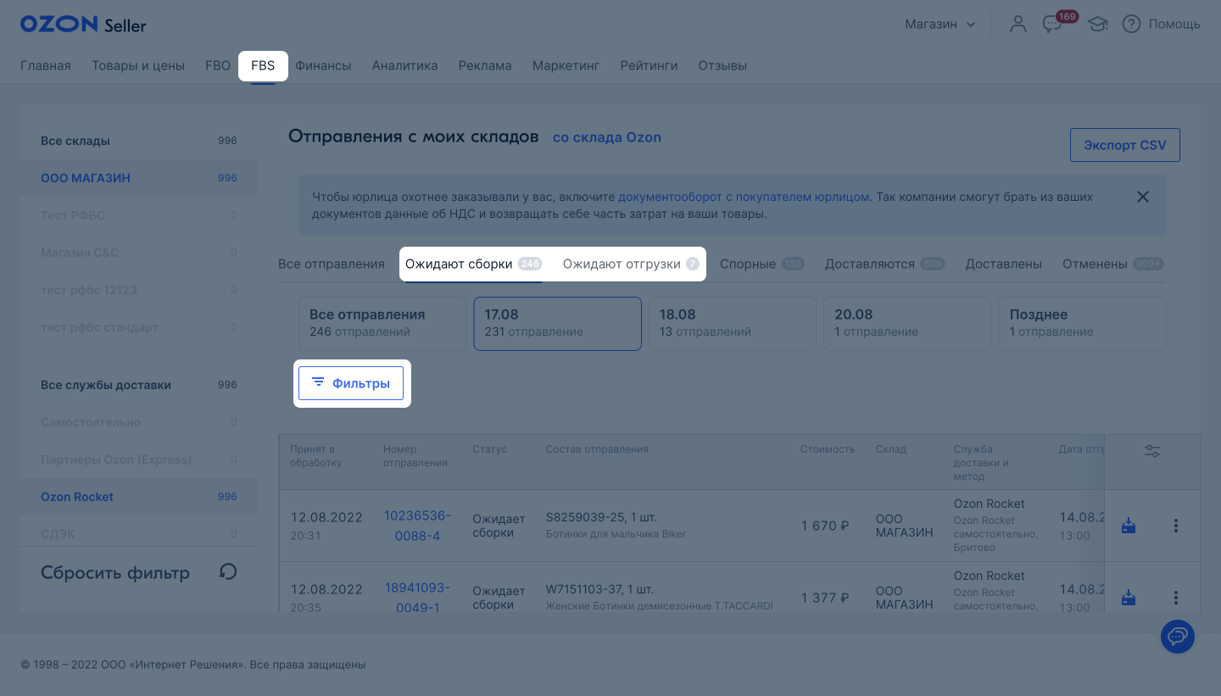Open the FBO menu item
This screenshot has height=696, width=1221.
click(218, 65)
